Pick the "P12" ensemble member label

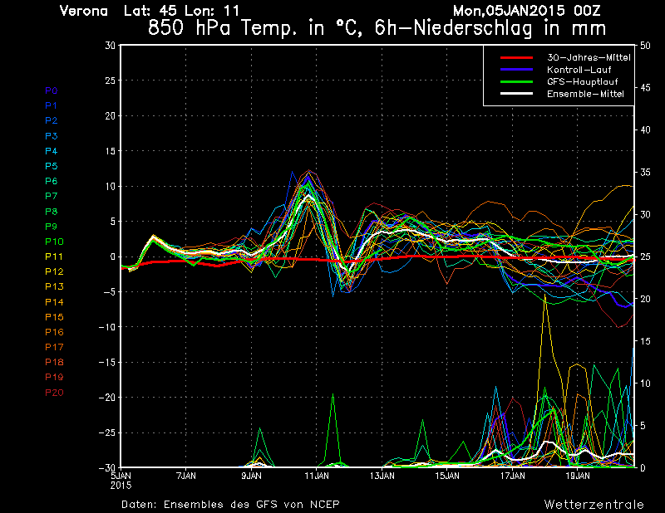[x=54, y=271]
